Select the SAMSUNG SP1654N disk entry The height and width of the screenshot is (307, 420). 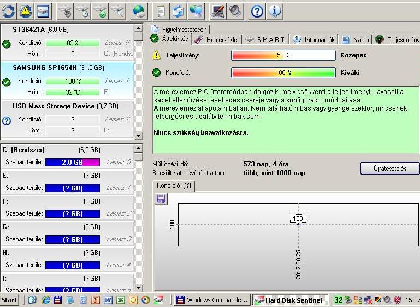click(67, 80)
